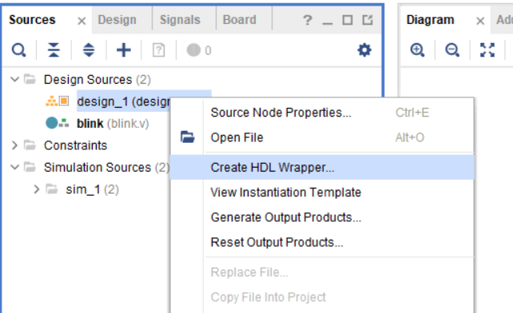The image size is (513, 313).
Task: Zoom out on the Diagram
Action: point(452,50)
